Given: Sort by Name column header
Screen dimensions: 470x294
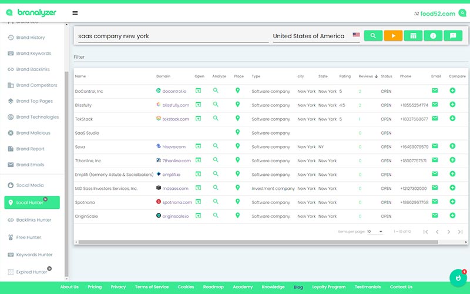Looking at the screenshot, I should coord(80,76).
